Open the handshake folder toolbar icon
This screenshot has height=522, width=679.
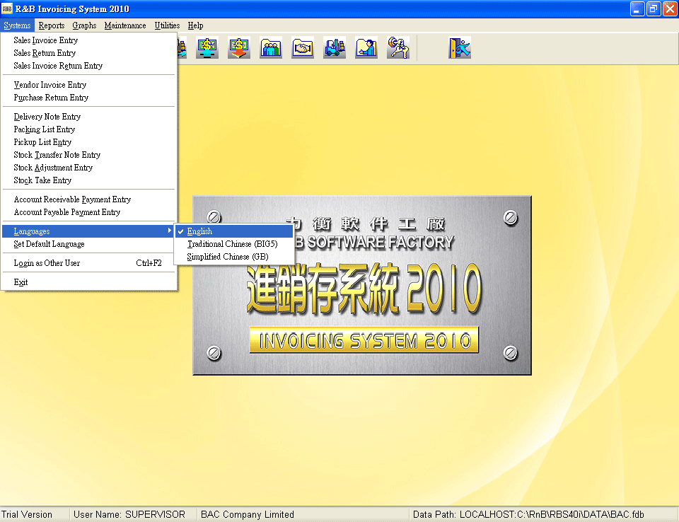tap(303, 47)
